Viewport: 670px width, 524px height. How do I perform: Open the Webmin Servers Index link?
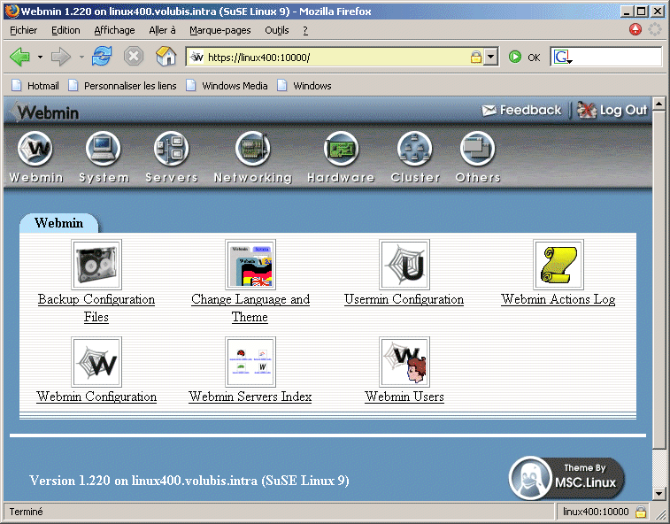(x=250, y=397)
